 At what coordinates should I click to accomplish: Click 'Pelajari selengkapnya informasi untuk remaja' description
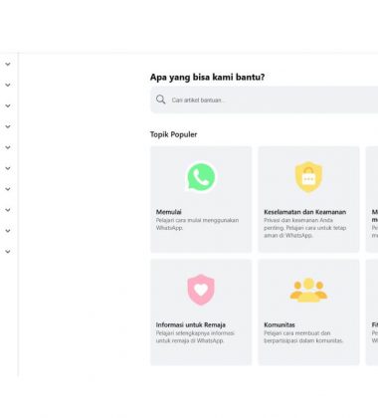pyautogui.click(x=195, y=336)
